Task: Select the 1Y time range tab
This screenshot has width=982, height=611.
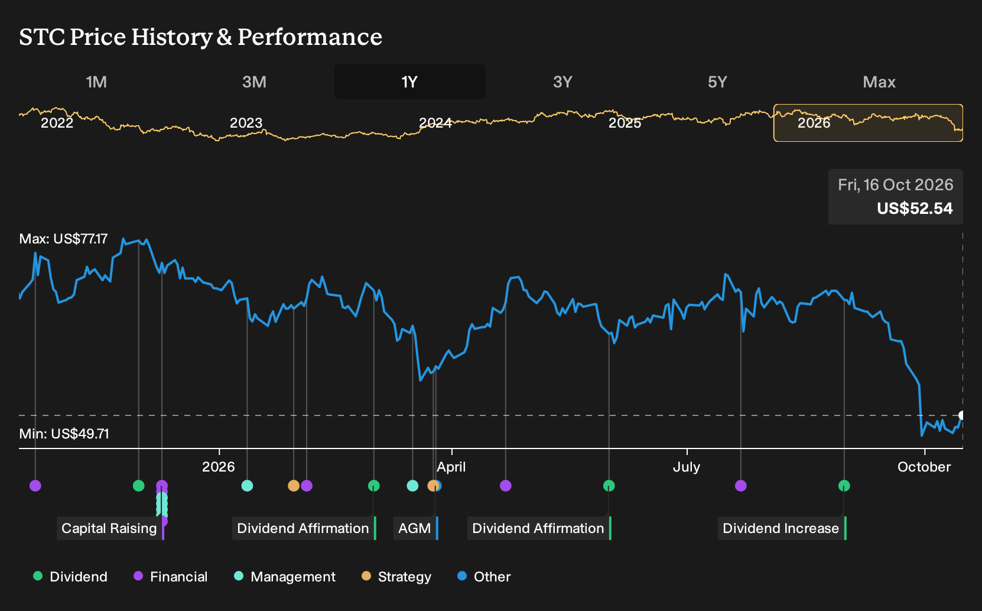Action: [410, 82]
